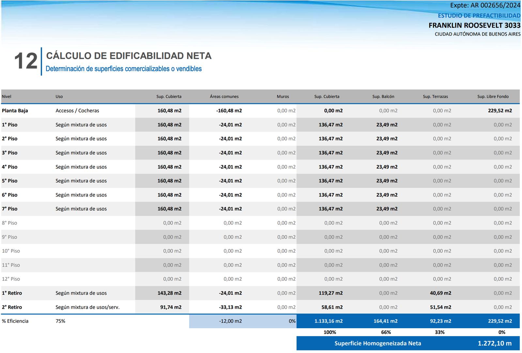The image size is (522, 353).
Task: Click the section number 12
Action: (26, 61)
